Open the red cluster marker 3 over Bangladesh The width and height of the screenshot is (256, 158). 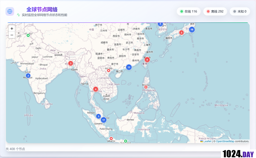coord(70,63)
